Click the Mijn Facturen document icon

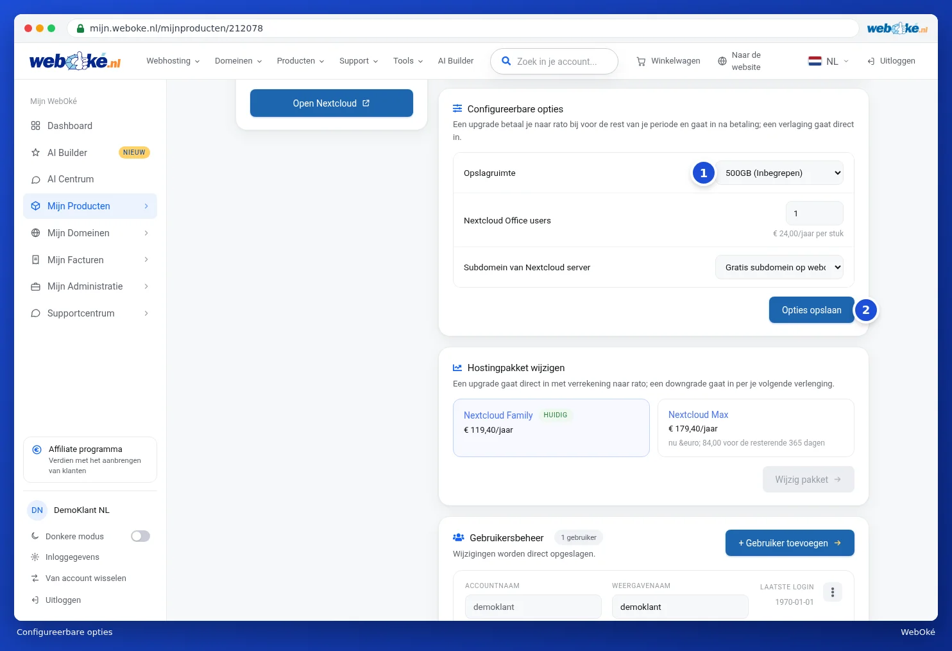(36, 260)
